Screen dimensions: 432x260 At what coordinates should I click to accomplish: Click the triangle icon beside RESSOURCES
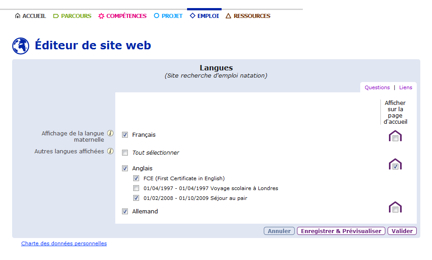[228, 16]
